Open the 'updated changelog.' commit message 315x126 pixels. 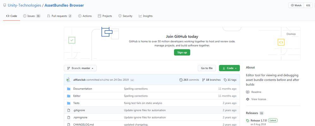point(136,125)
